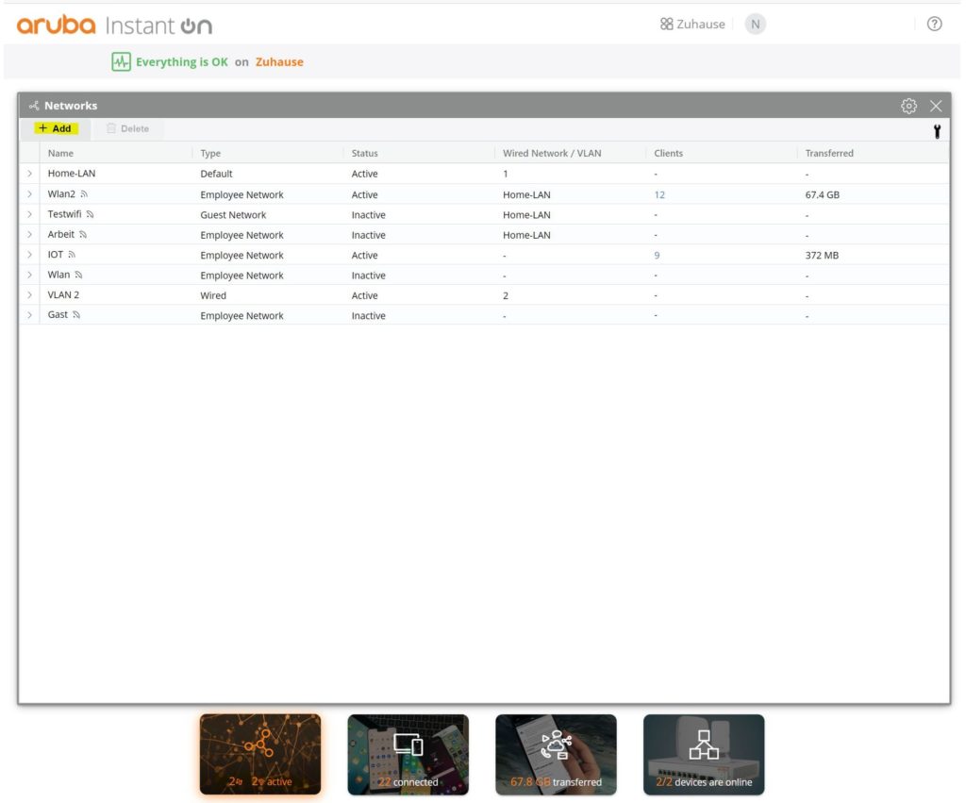Click the 67.4 GB transferred value

[822, 194]
